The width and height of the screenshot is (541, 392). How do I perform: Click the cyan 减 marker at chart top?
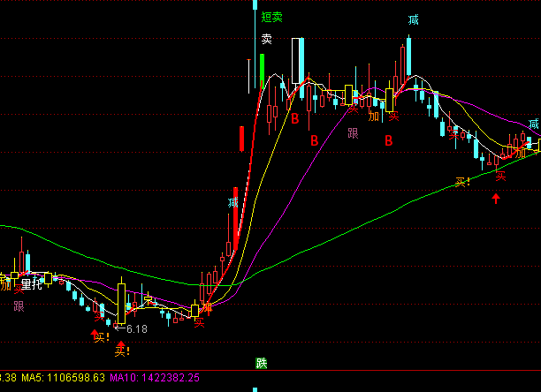[x=413, y=19]
